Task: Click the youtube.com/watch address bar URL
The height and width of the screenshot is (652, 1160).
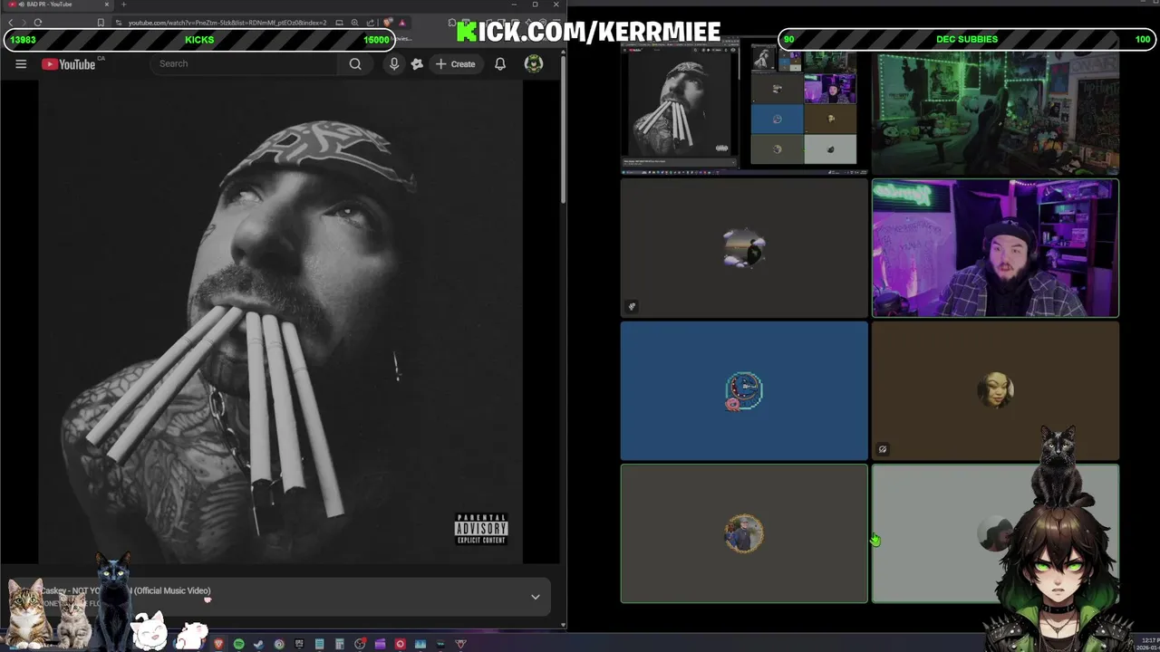Action: (227, 22)
